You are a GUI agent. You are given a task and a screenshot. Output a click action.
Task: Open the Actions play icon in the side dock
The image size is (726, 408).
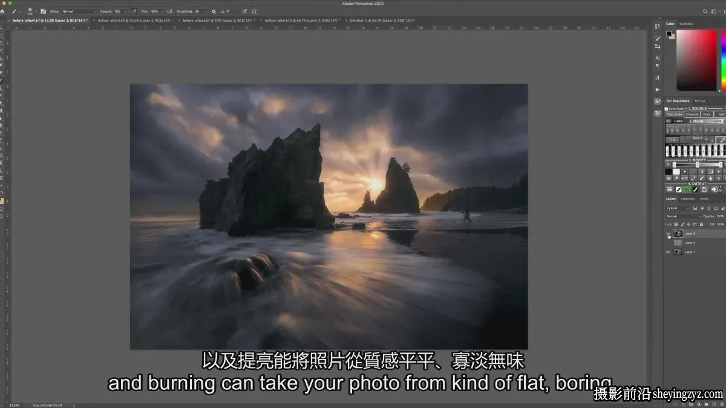[x=658, y=89]
